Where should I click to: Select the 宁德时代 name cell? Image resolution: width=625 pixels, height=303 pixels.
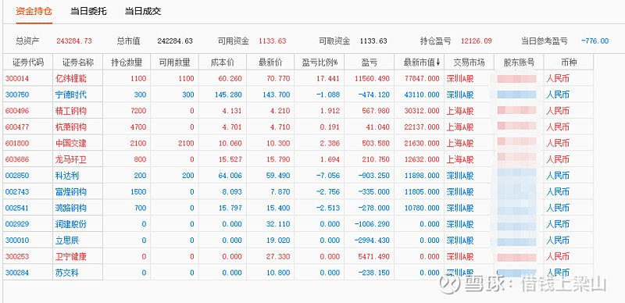(x=71, y=95)
